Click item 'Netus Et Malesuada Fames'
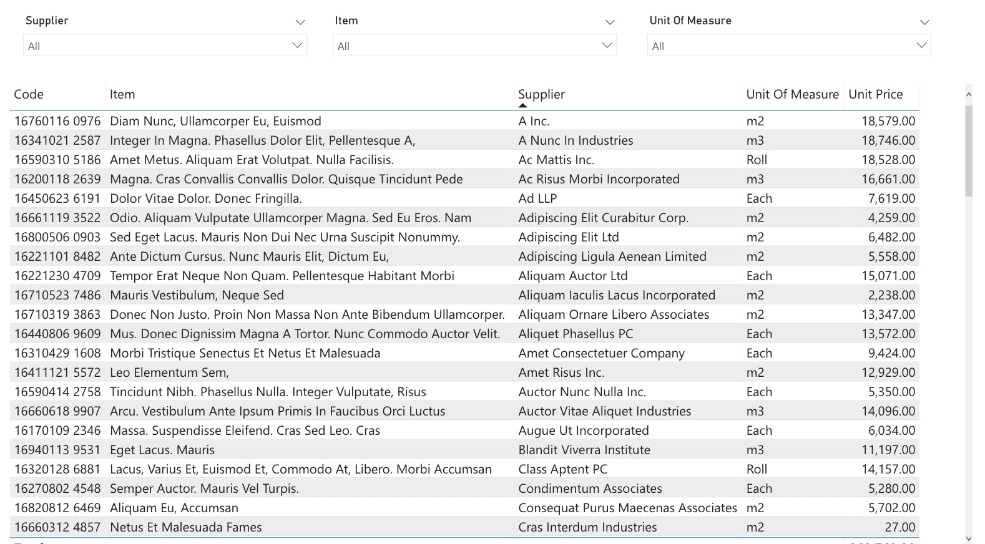 click(186, 527)
